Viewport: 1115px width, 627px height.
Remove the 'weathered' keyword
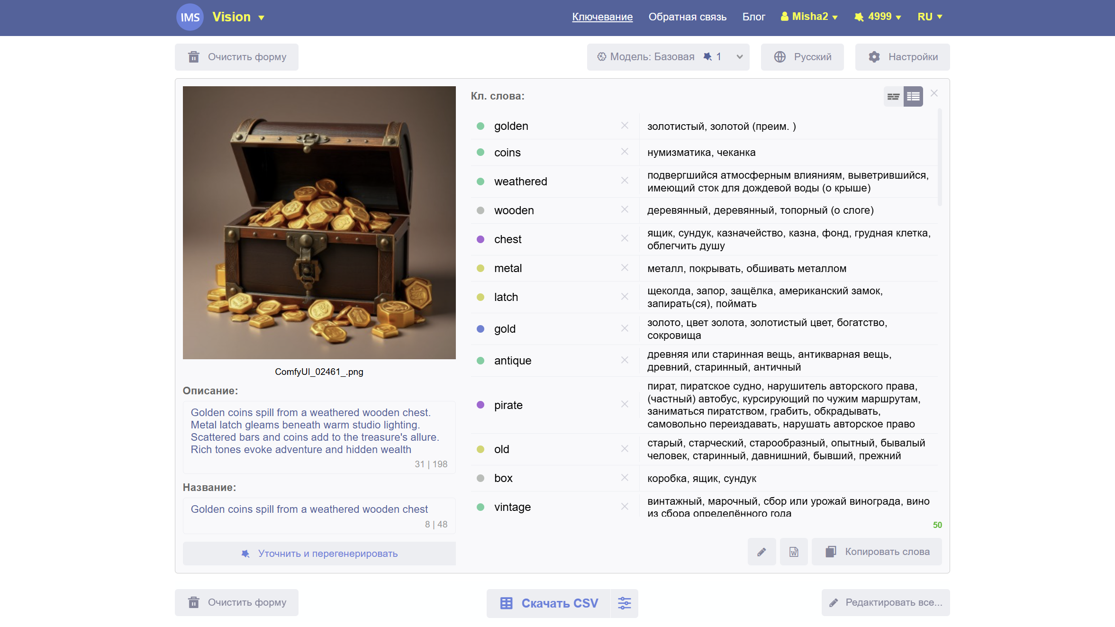click(625, 181)
